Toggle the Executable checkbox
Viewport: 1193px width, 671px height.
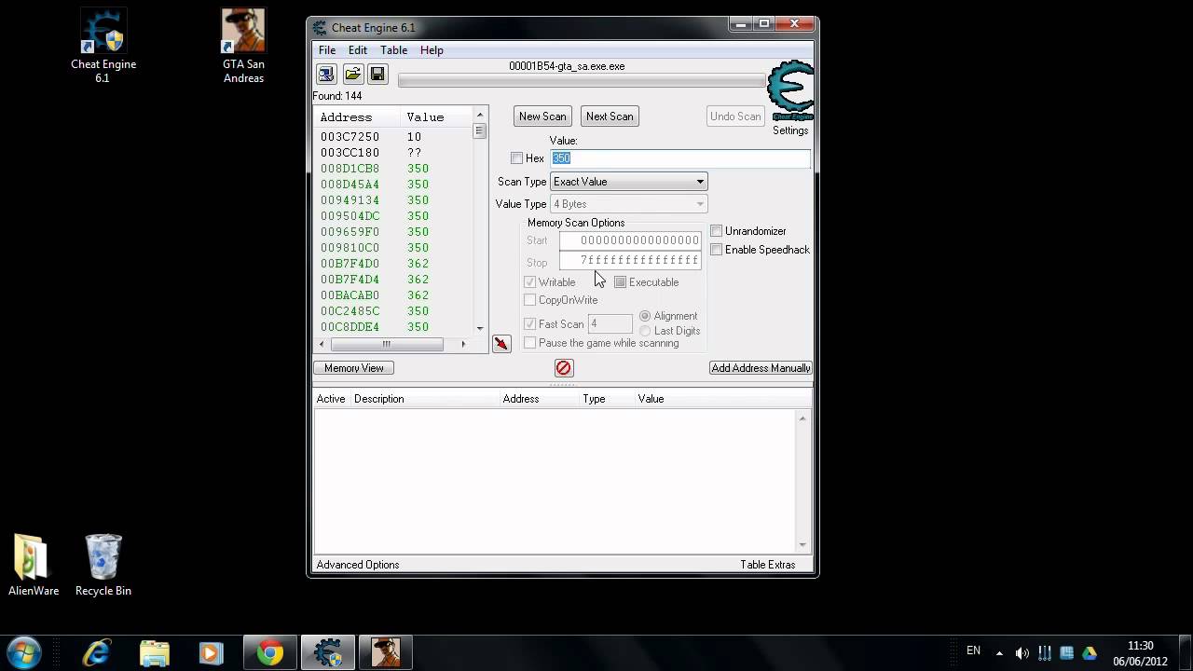pos(620,282)
